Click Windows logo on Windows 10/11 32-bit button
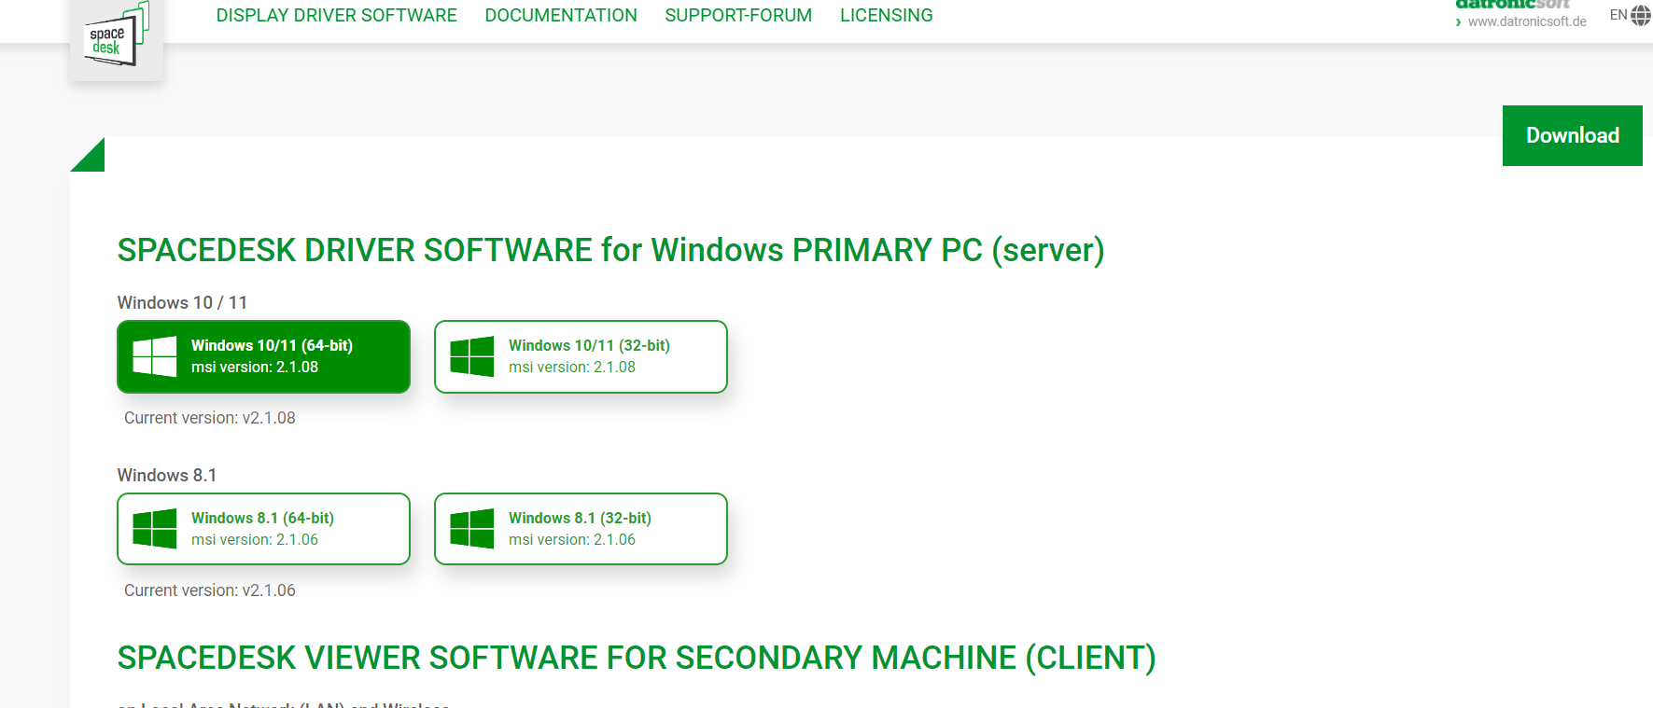1653x708 pixels. pos(471,356)
